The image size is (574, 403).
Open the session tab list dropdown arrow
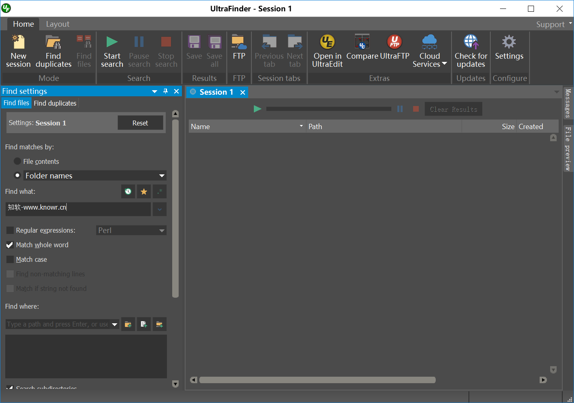coord(557,92)
